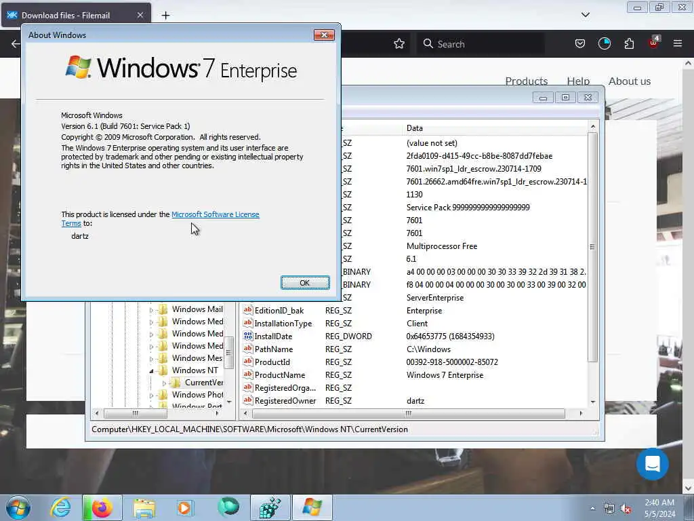Select the Windows Mail registry key
The height and width of the screenshot is (521, 694).
click(x=197, y=309)
